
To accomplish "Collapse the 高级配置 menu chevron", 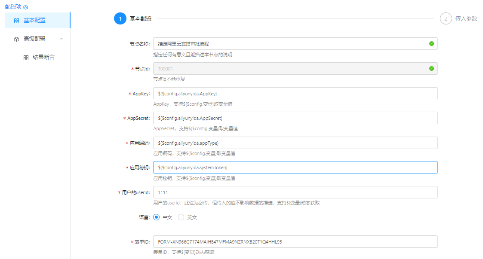I will click(x=61, y=39).
